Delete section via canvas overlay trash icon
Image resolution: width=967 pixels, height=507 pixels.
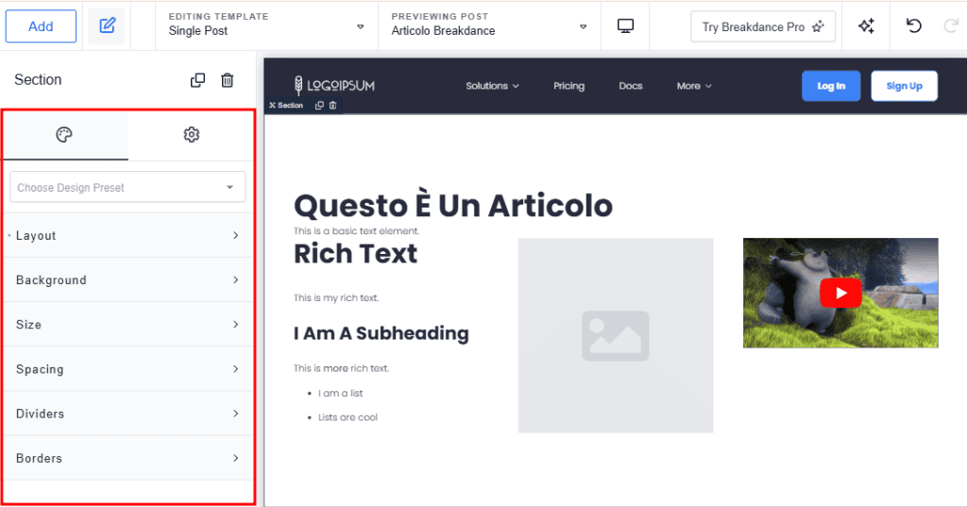(333, 106)
